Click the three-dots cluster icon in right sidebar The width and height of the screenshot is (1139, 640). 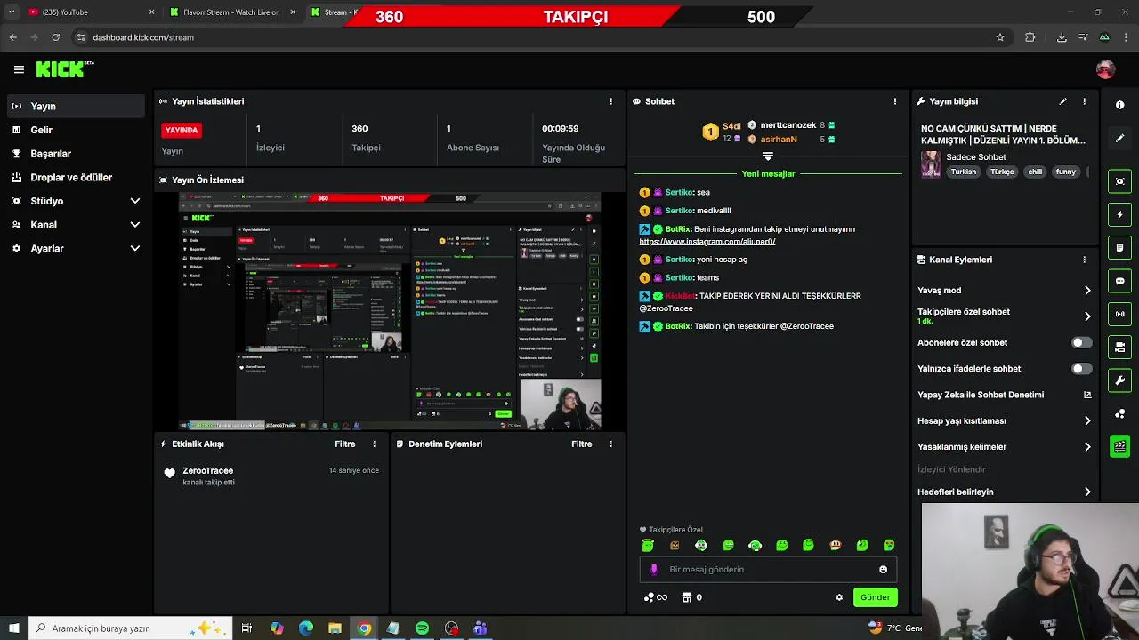pos(1119,413)
